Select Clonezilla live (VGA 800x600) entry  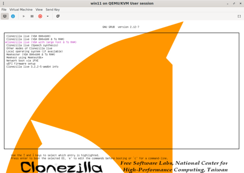click(x=28, y=36)
